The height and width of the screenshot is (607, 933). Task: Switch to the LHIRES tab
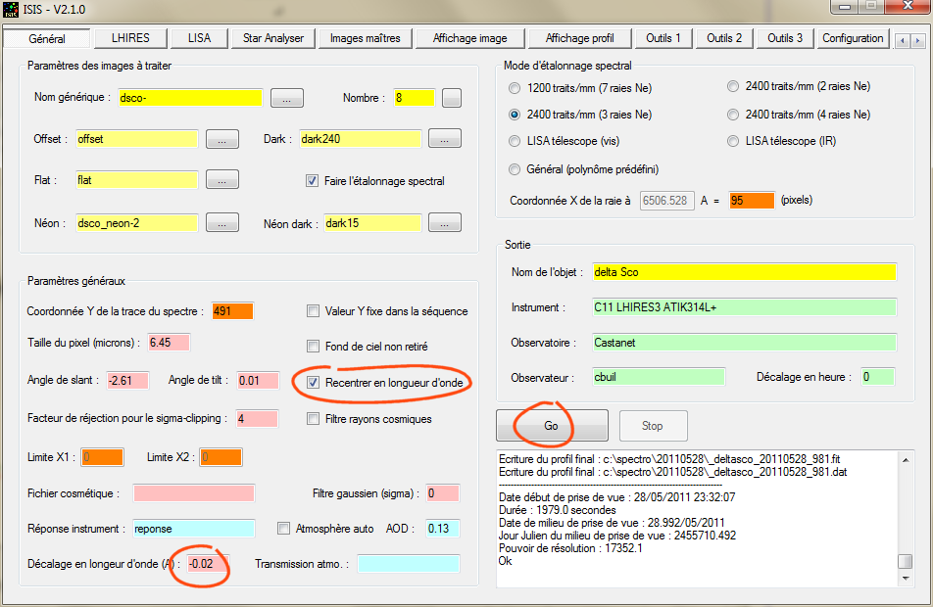tap(130, 38)
